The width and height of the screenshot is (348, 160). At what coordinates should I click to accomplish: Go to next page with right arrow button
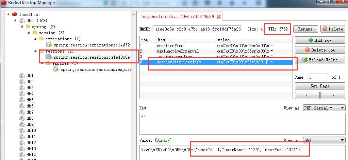[x=333, y=96]
